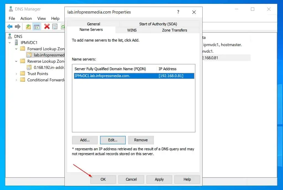Select DNS root label in tree
Screen dimensions: 283x190
click(x=18, y=36)
